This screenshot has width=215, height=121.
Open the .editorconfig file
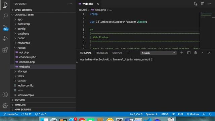click(x=43, y=86)
